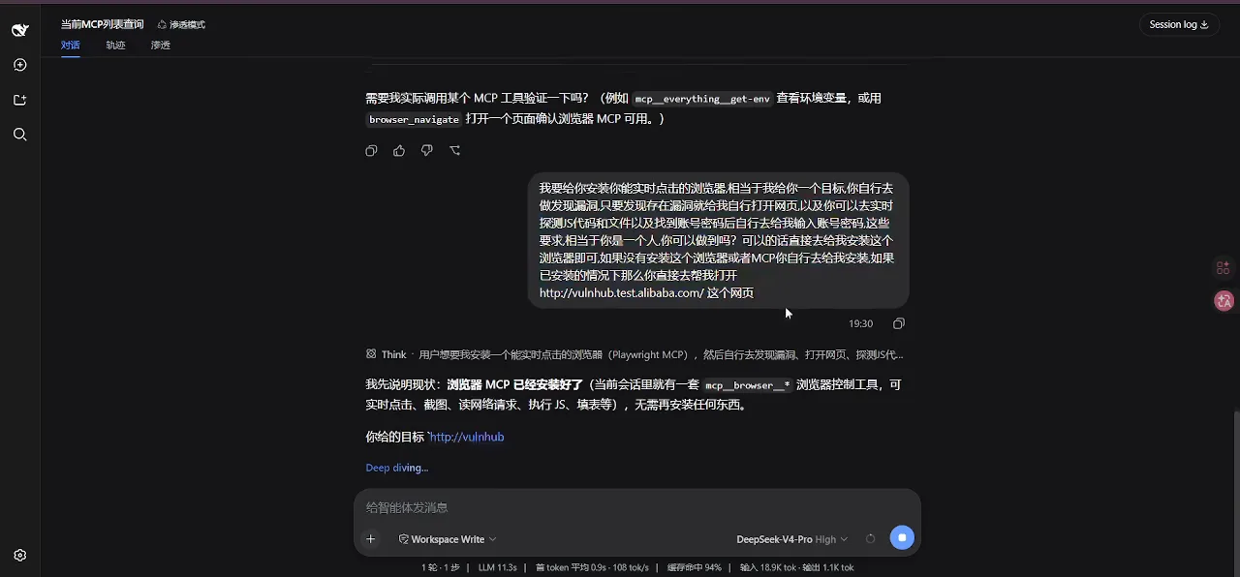This screenshot has width=1240, height=577.
Task: Click the 缓存命中 94% status entry
Action: pyautogui.click(x=695, y=567)
